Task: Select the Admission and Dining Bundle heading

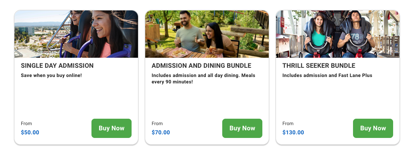Action: pyautogui.click(x=201, y=65)
